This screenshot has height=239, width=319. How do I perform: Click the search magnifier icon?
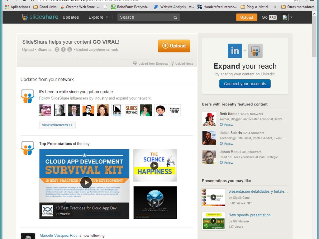[x=175, y=17]
